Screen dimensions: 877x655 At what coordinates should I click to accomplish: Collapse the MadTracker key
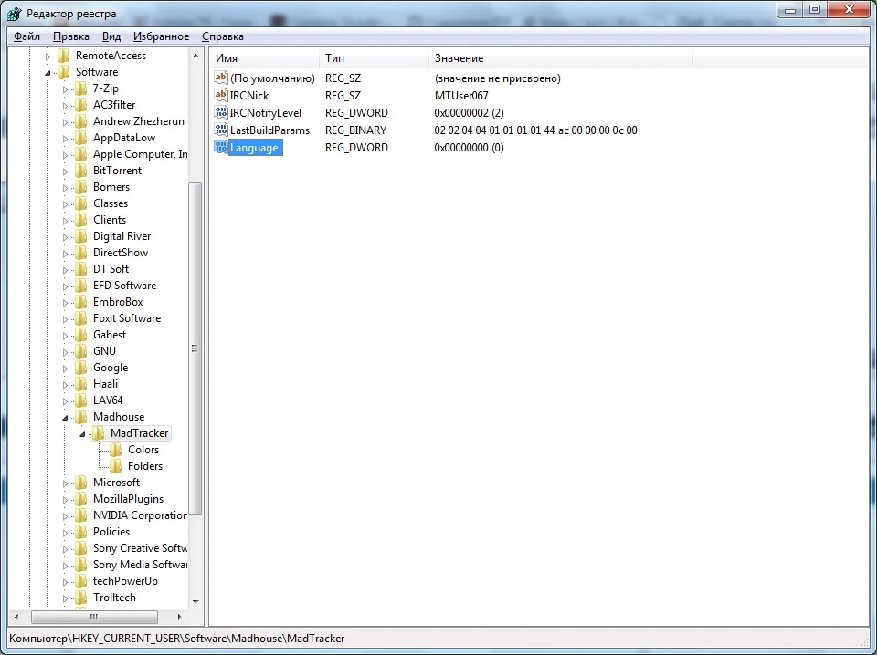[83, 434]
